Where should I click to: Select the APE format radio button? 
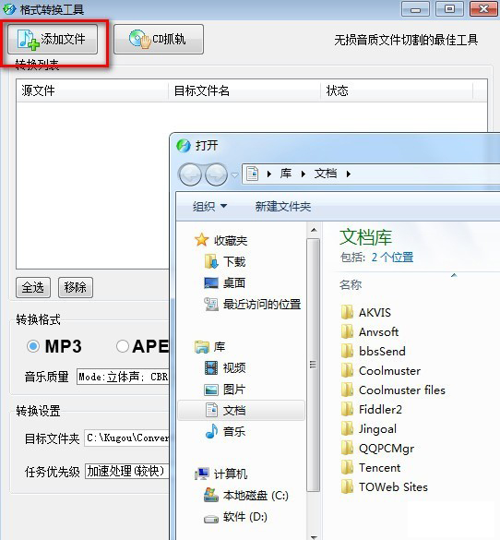(x=123, y=346)
